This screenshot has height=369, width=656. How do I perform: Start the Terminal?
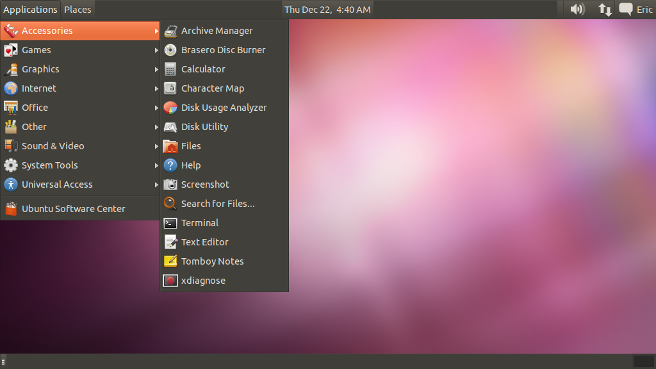pos(200,222)
